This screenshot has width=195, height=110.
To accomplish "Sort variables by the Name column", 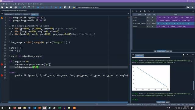I will point(140,15).
